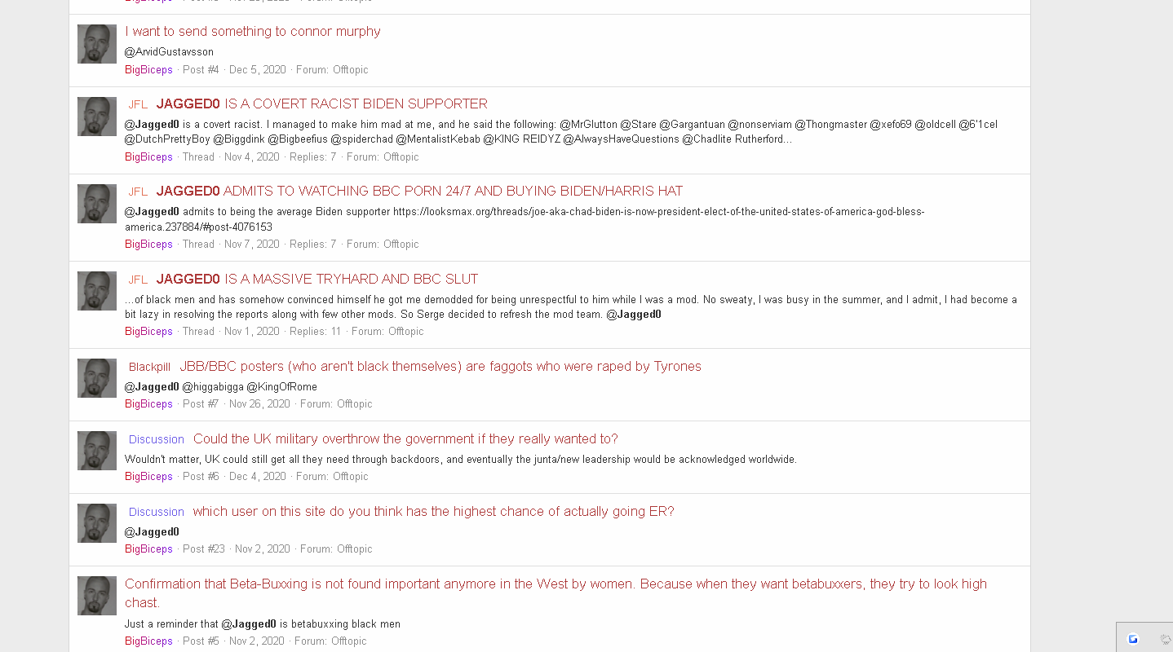Viewport: 1173px width, 652px height.
Task: Click avatar next to UK military discussion
Action: coord(97,451)
